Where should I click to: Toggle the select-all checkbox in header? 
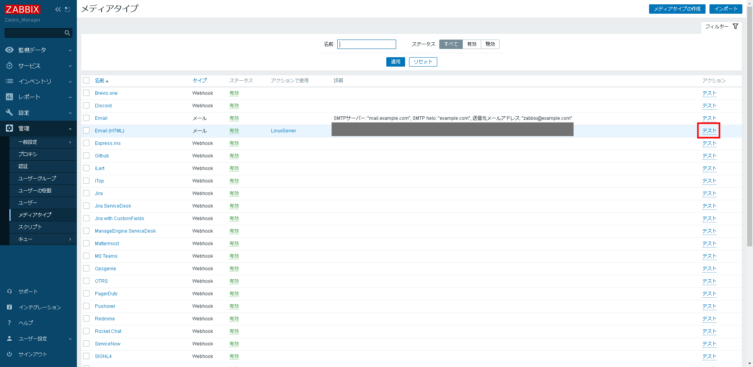tap(86, 80)
